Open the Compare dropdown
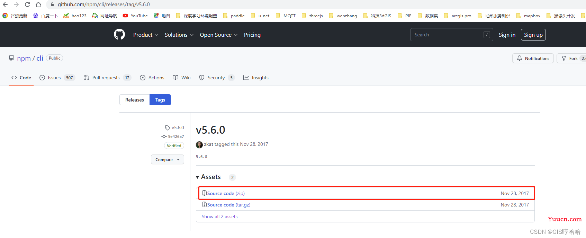Screen dimensions: 586x238 (x=168, y=159)
